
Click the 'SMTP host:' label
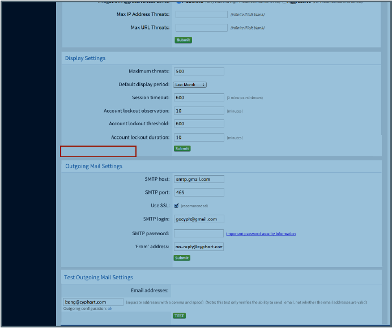[x=157, y=179]
